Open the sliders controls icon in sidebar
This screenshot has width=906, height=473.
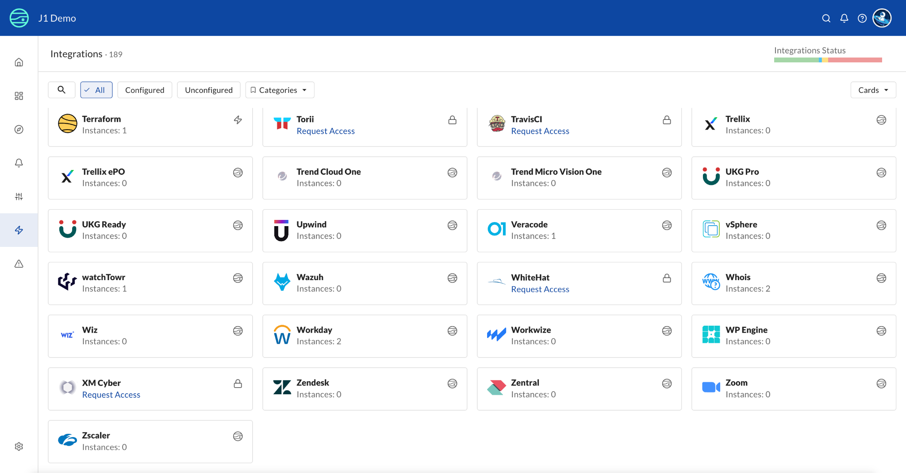[x=19, y=196]
